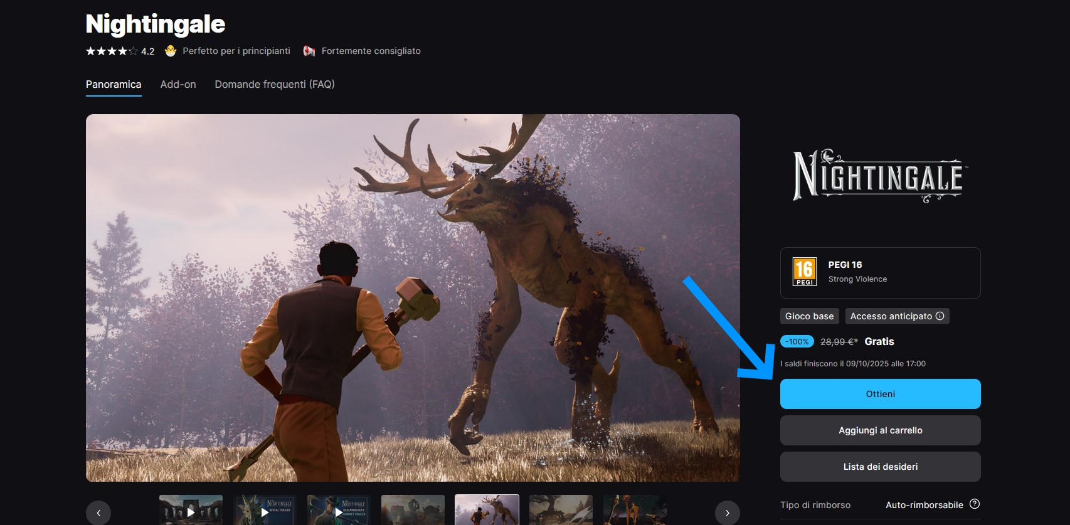Switch to the Add-on tab
Screen dimensions: 1070x525
pos(178,84)
